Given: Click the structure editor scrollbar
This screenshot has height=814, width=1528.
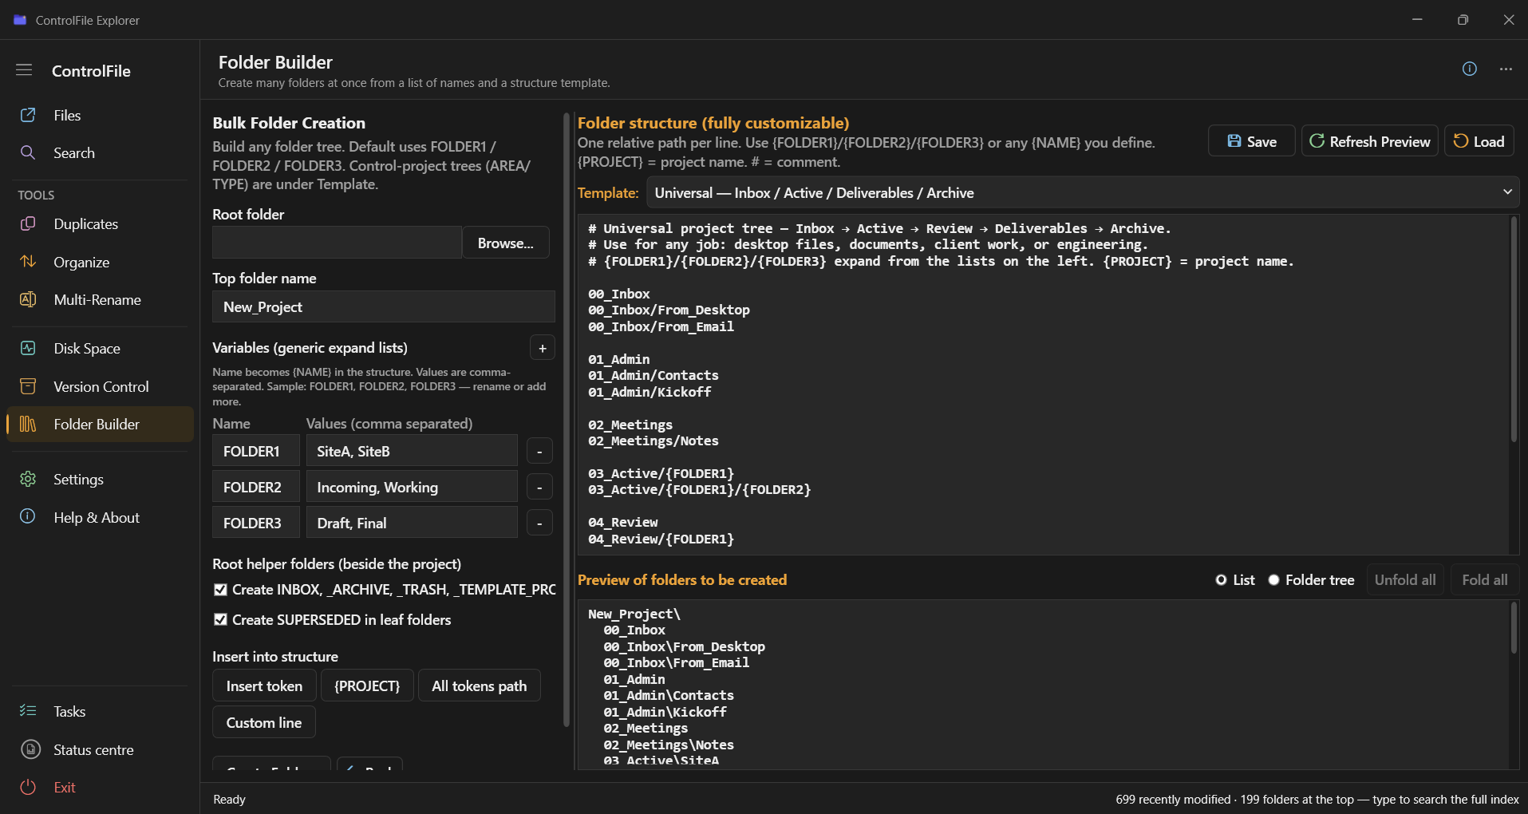Looking at the screenshot, I should (x=1514, y=330).
